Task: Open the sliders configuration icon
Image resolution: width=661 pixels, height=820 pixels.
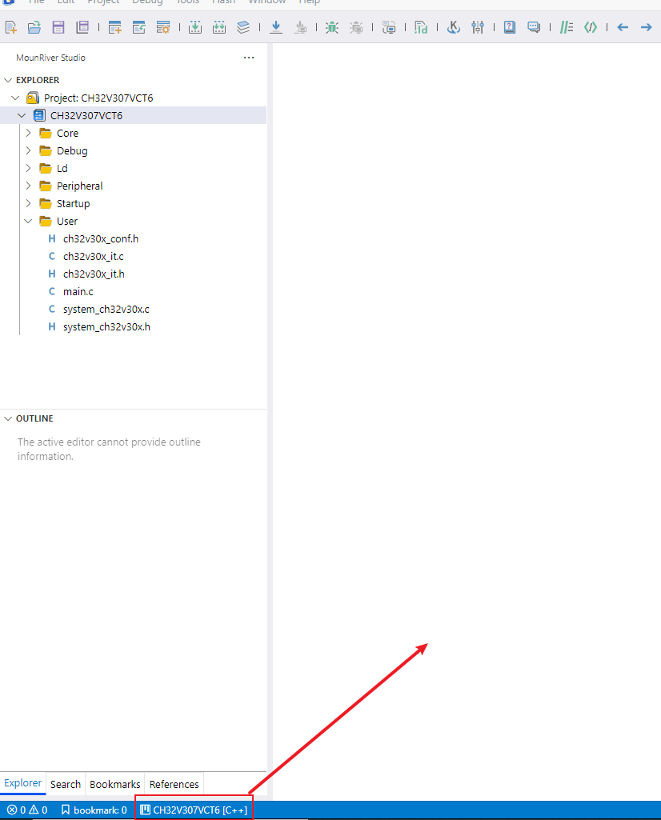Action: (478, 27)
